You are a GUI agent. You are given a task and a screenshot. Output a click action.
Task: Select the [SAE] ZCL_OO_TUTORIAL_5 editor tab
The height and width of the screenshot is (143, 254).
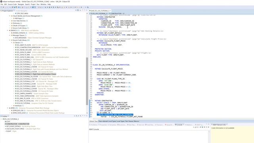[100, 11]
